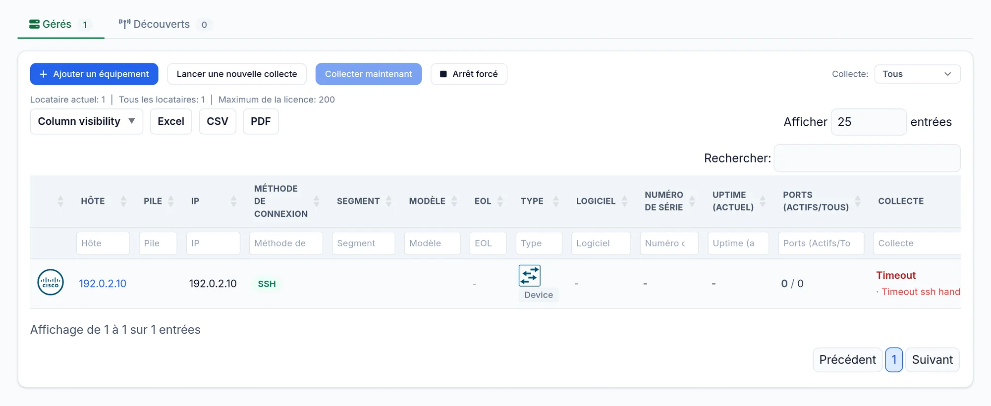Sort table by Logiciel column arrows
This screenshot has width=991, height=406.
click(625, 201)
